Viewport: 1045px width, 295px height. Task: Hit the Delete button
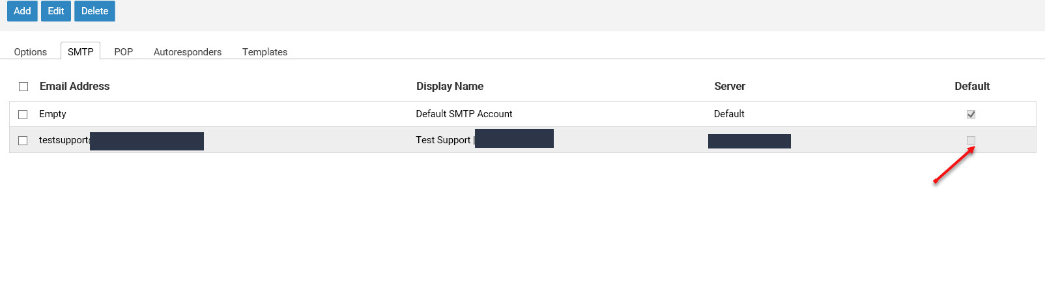click(94, 11)
